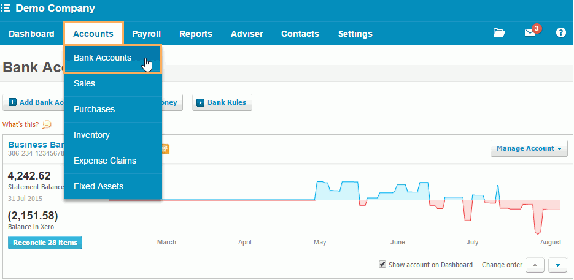Viewport: 574px width, 280px height.
Task: Open the Business Bank account link
Action: (x=36, y=145)
